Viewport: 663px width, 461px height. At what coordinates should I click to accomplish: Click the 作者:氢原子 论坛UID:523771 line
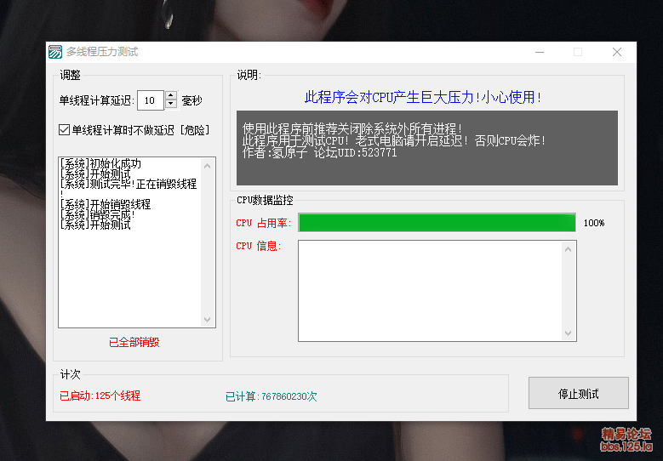(320, 152)
